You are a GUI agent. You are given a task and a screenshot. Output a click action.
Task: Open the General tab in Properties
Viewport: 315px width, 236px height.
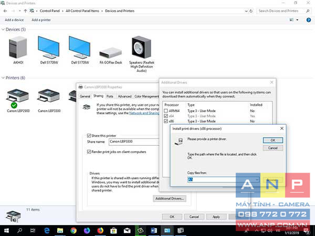[x=85, y=96]
